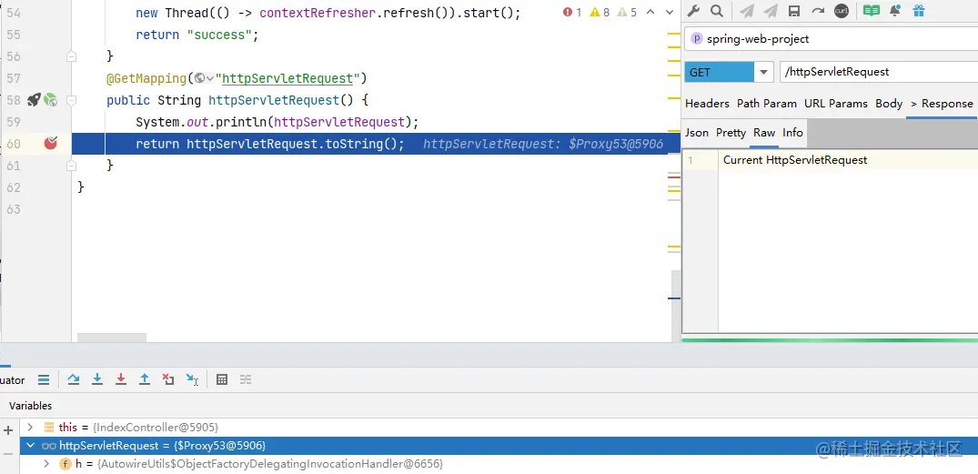Click the floppy disk save request icon
The image size is (978, 474).
point(794,11)
